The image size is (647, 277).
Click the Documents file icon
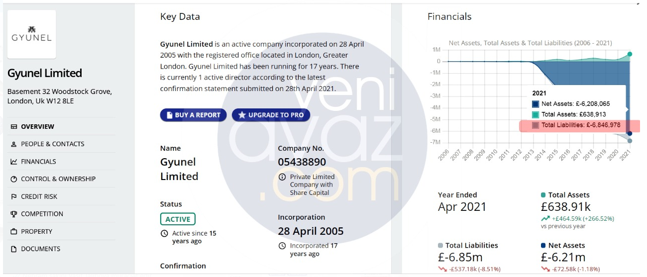click(x=13, y=249)
